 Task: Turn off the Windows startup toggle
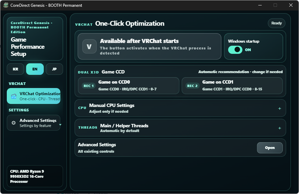click(235, 50)
